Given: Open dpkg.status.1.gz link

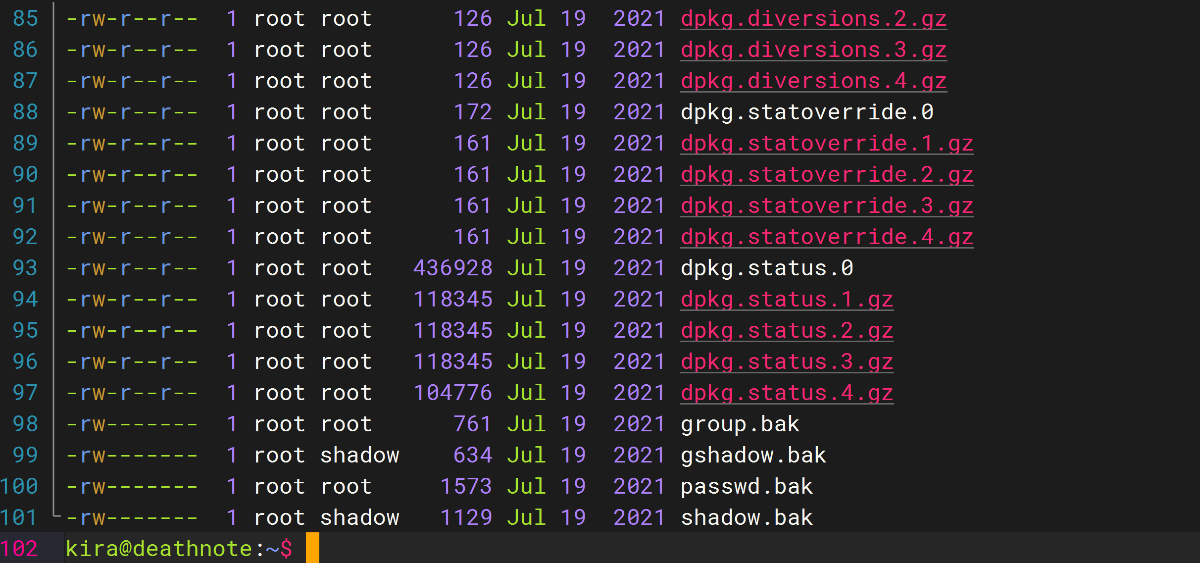Looking at the screenshot, I should coord(787,300).
